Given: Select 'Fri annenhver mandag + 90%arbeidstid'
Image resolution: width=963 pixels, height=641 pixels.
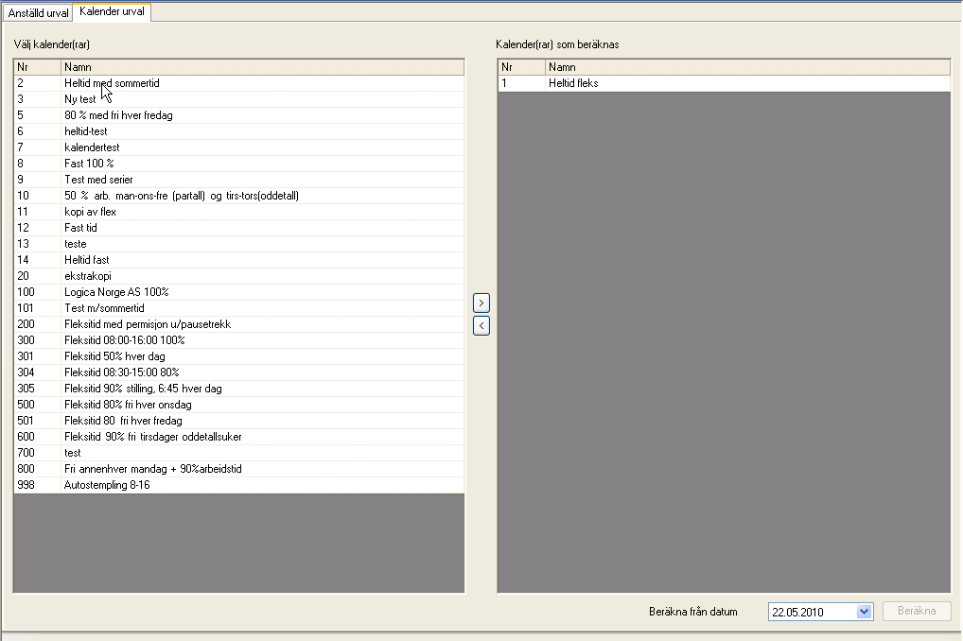Looking at the screenshot, I should [239, 469].
